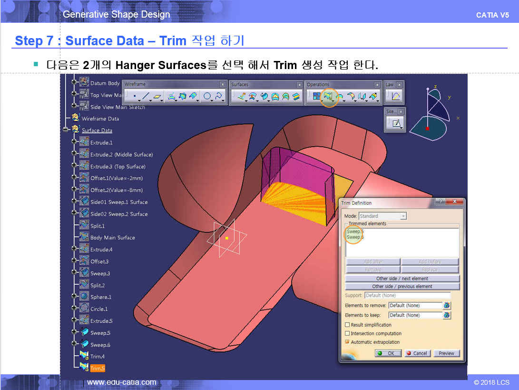Toggle the Automatic extrapolation checkbox
This screenshot has width=519, height=390.
pos(347,342)
